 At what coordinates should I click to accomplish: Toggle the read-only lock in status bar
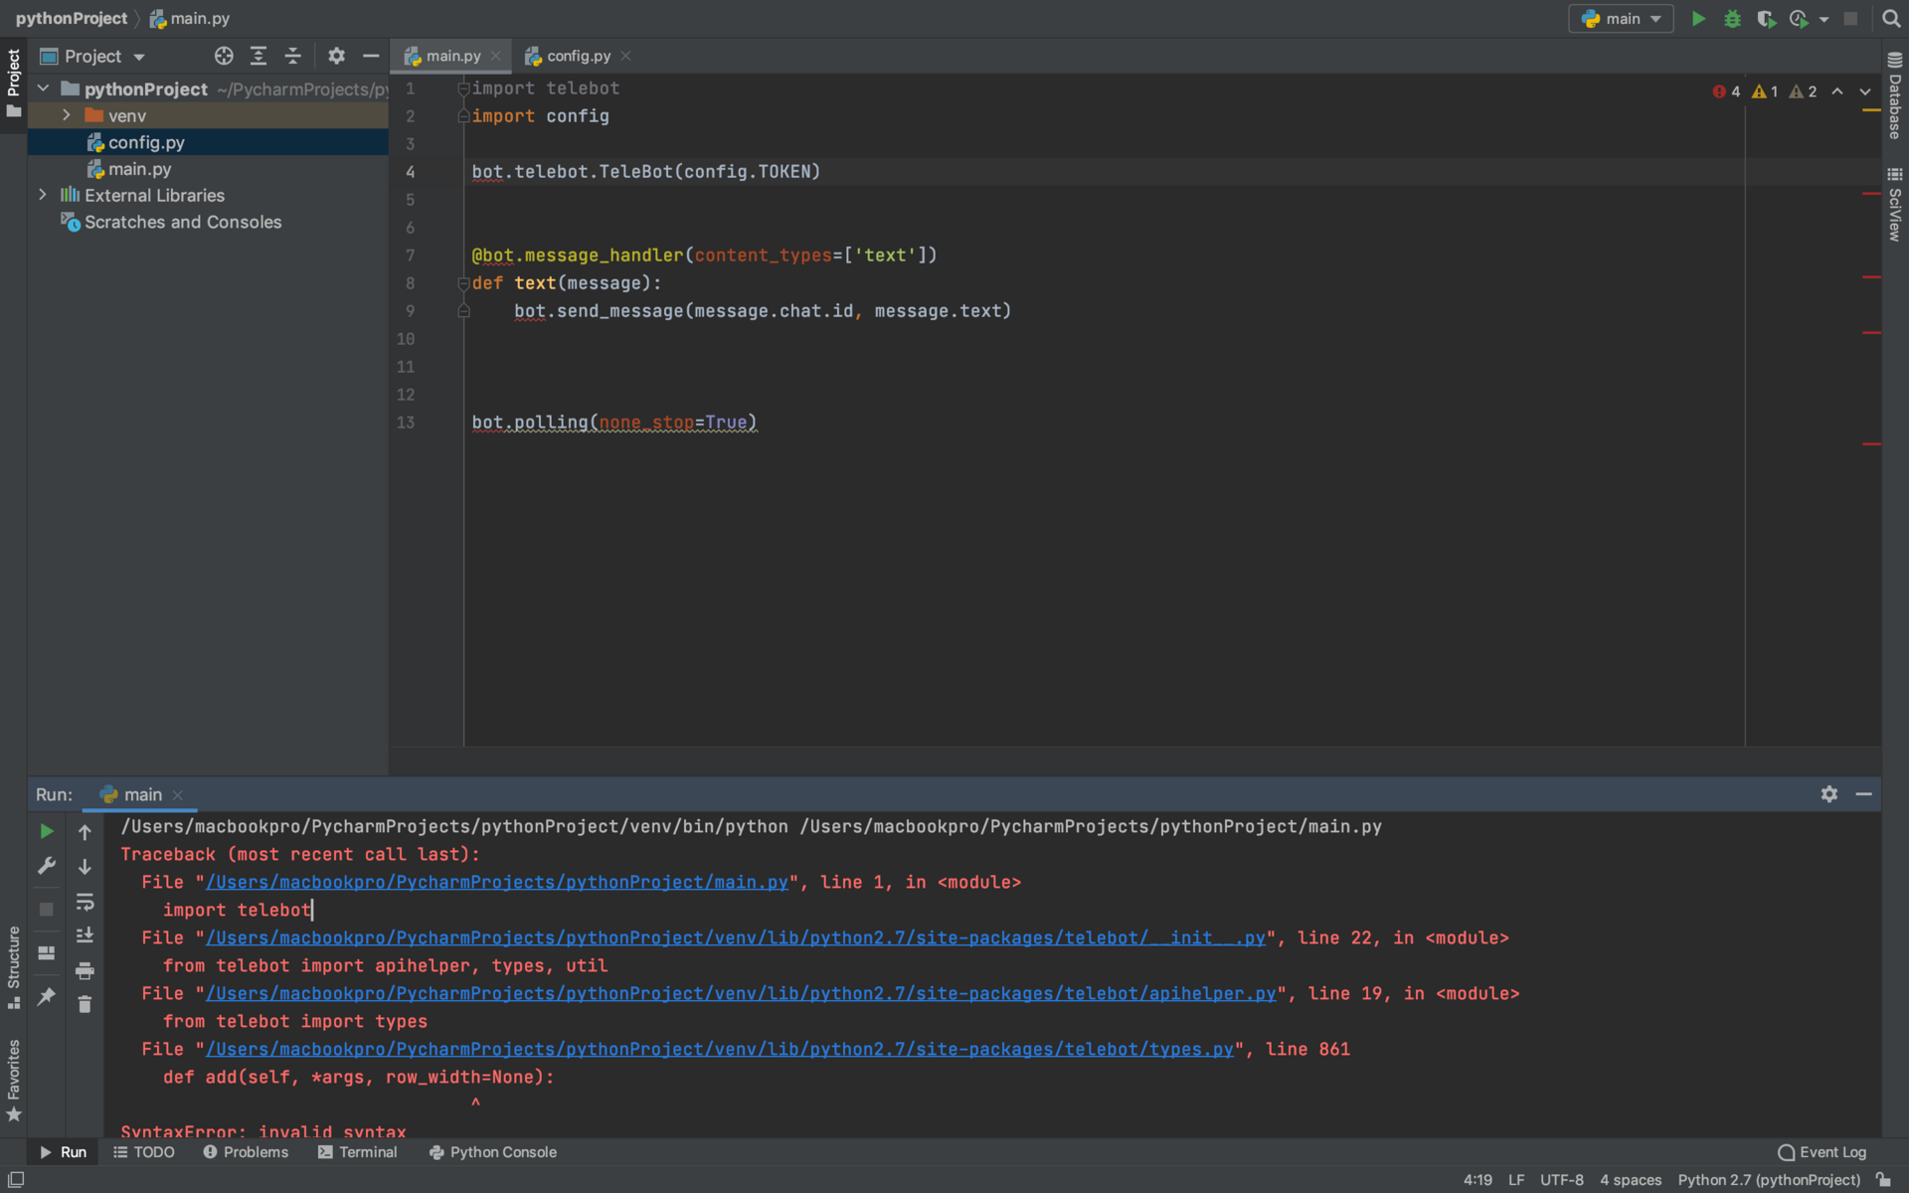(x=1884, y=1180)
